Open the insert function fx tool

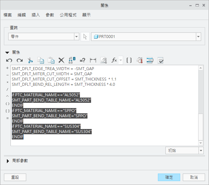114,60
